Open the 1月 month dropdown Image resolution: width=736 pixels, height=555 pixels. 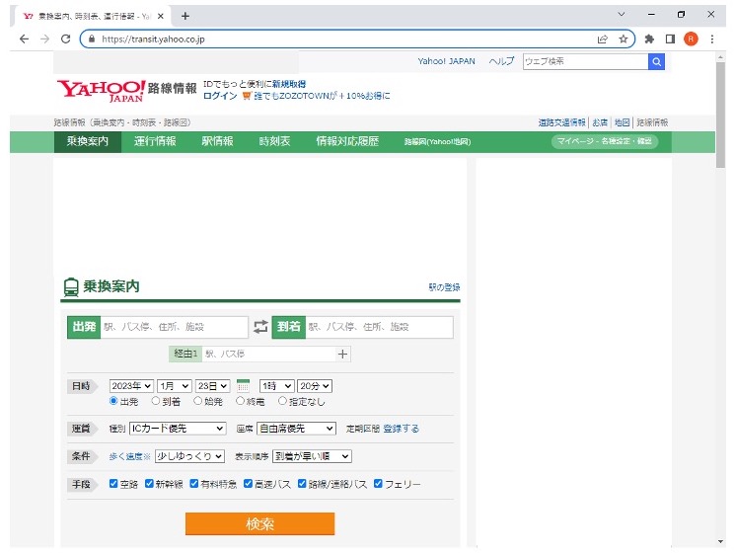point(175,386)
